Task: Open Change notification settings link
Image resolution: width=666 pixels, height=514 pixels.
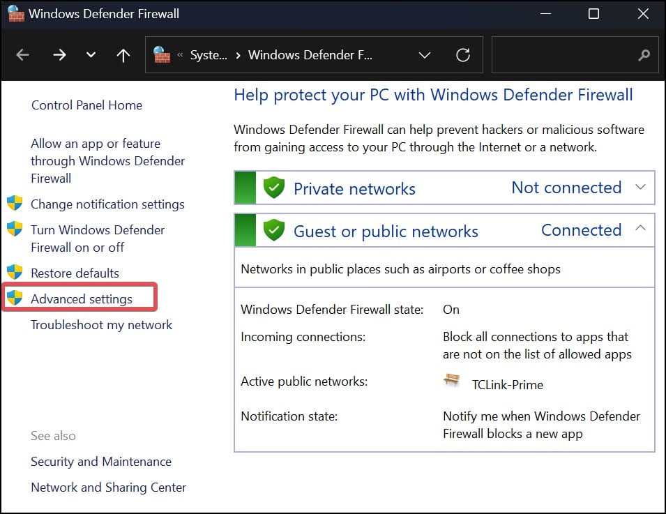Action: (x=107, y=204)
